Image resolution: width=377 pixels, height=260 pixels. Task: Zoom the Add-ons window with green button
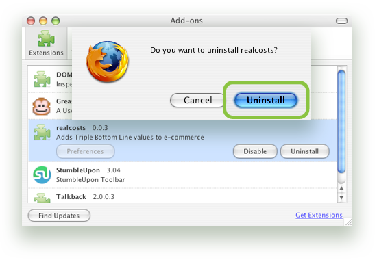(x=56, y=21)
